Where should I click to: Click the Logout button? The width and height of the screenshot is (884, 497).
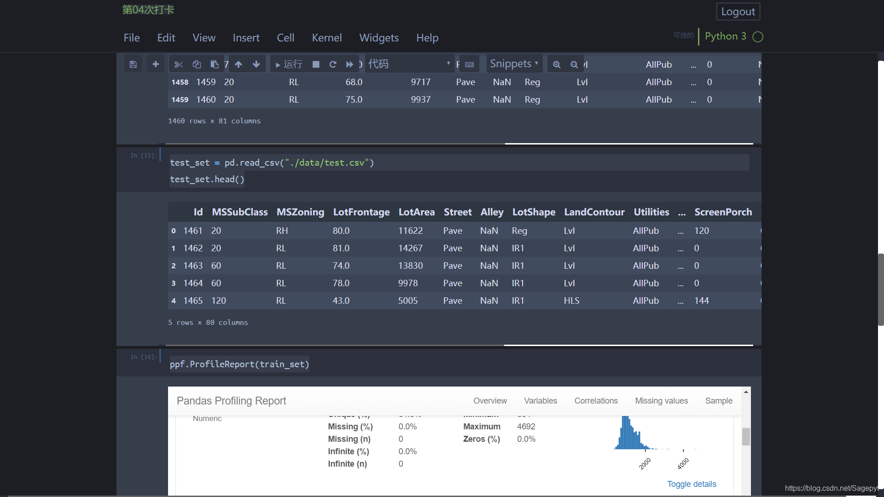coord(738,12)
